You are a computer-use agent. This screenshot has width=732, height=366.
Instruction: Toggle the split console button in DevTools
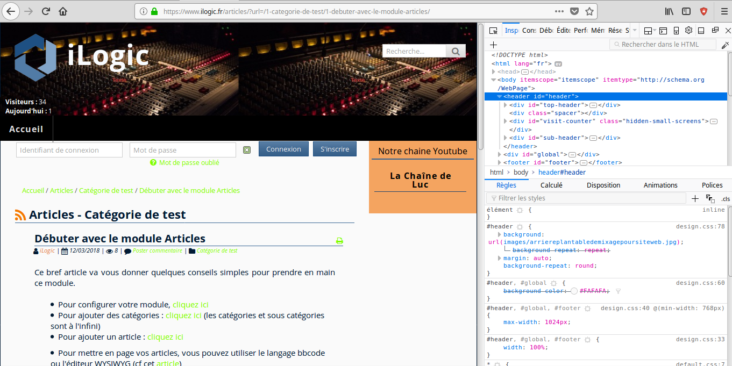tap(663, 31)
